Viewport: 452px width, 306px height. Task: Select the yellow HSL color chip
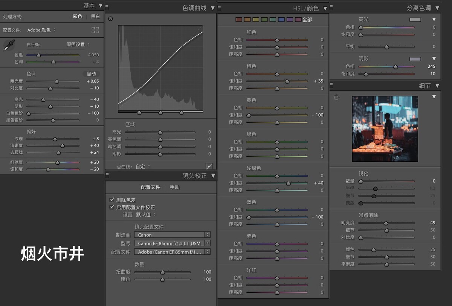(x=256, y=20)
